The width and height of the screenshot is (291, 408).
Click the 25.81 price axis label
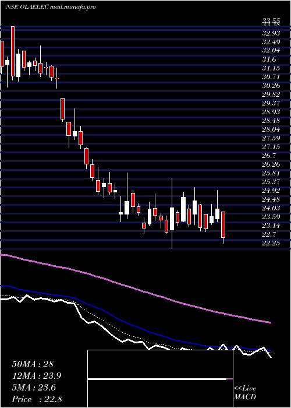(x=271, y=173)
